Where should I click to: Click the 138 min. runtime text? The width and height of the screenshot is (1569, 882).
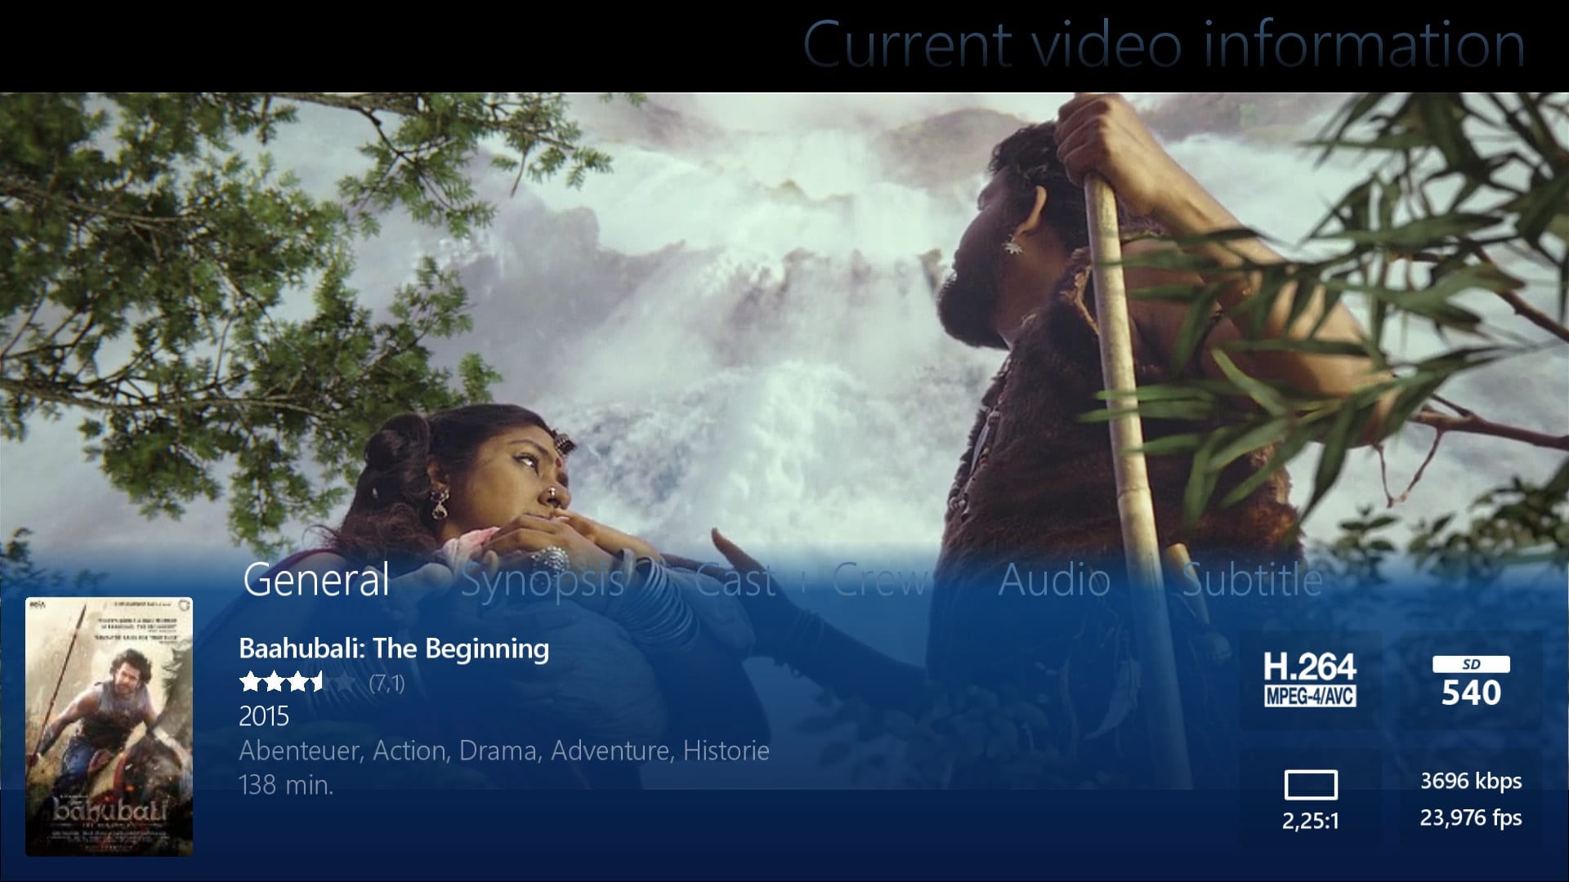(286, 785)
